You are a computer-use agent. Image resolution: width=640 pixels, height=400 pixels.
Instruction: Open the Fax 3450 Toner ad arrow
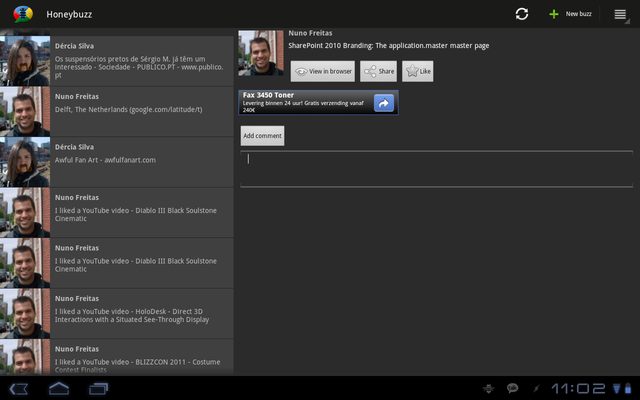point(384,103)
